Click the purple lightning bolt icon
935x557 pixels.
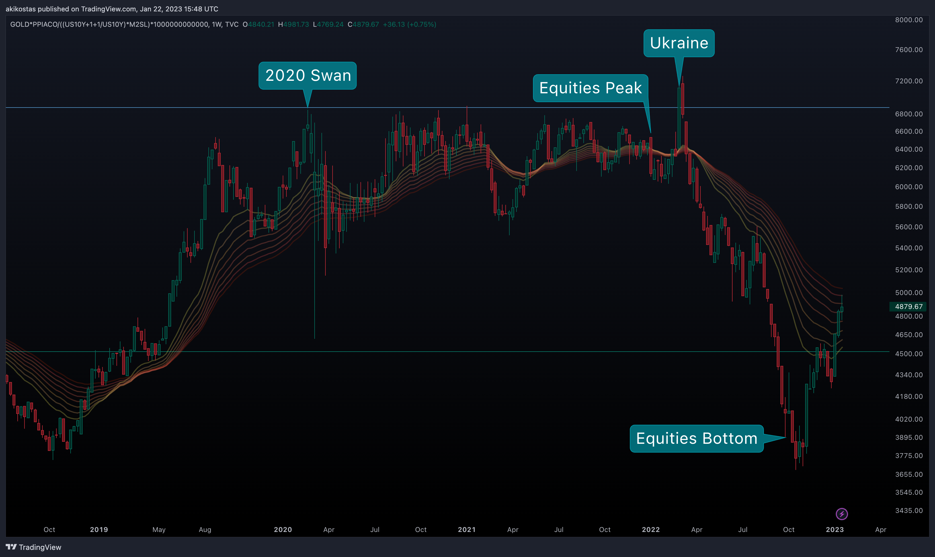coord(841,514)
